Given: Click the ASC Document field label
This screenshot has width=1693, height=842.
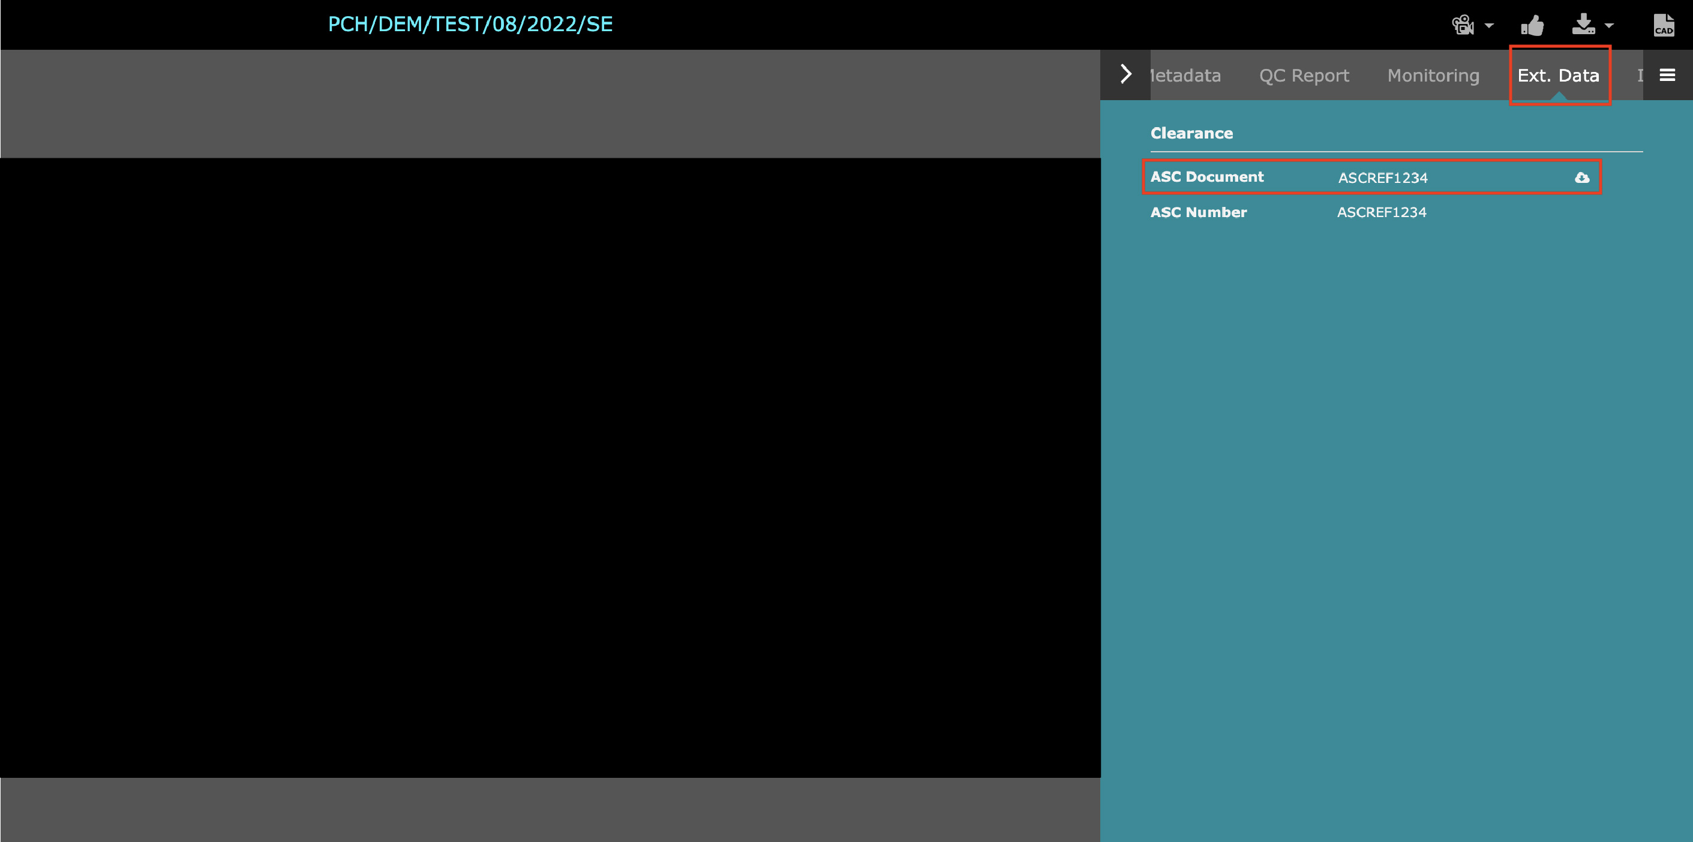Looking at the screenshot, I should 1206,178.
